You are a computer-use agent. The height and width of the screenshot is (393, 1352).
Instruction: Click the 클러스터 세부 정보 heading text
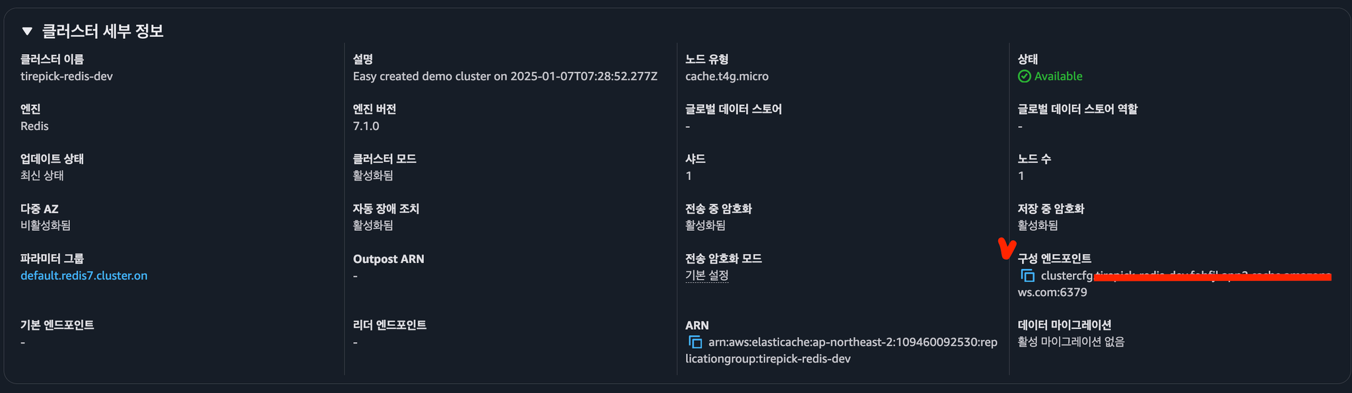103,31
